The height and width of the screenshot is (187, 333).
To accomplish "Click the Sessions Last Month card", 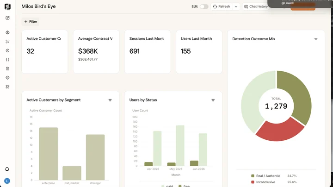I will [148, 52].
